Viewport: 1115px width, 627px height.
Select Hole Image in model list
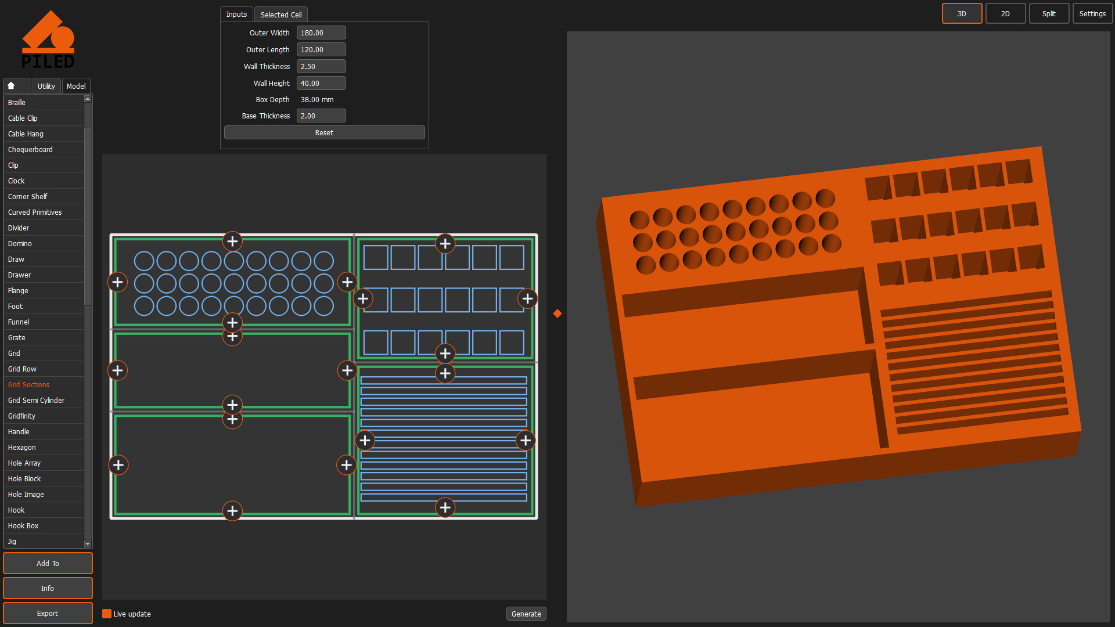coord(44,495)
